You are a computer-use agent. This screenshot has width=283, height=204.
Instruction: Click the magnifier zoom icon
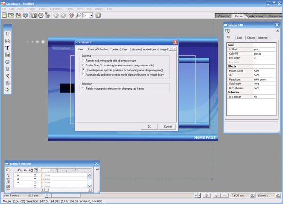point(78,15)
